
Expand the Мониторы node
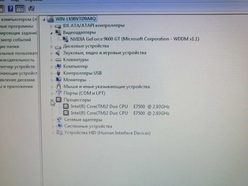tap(52, 80)
